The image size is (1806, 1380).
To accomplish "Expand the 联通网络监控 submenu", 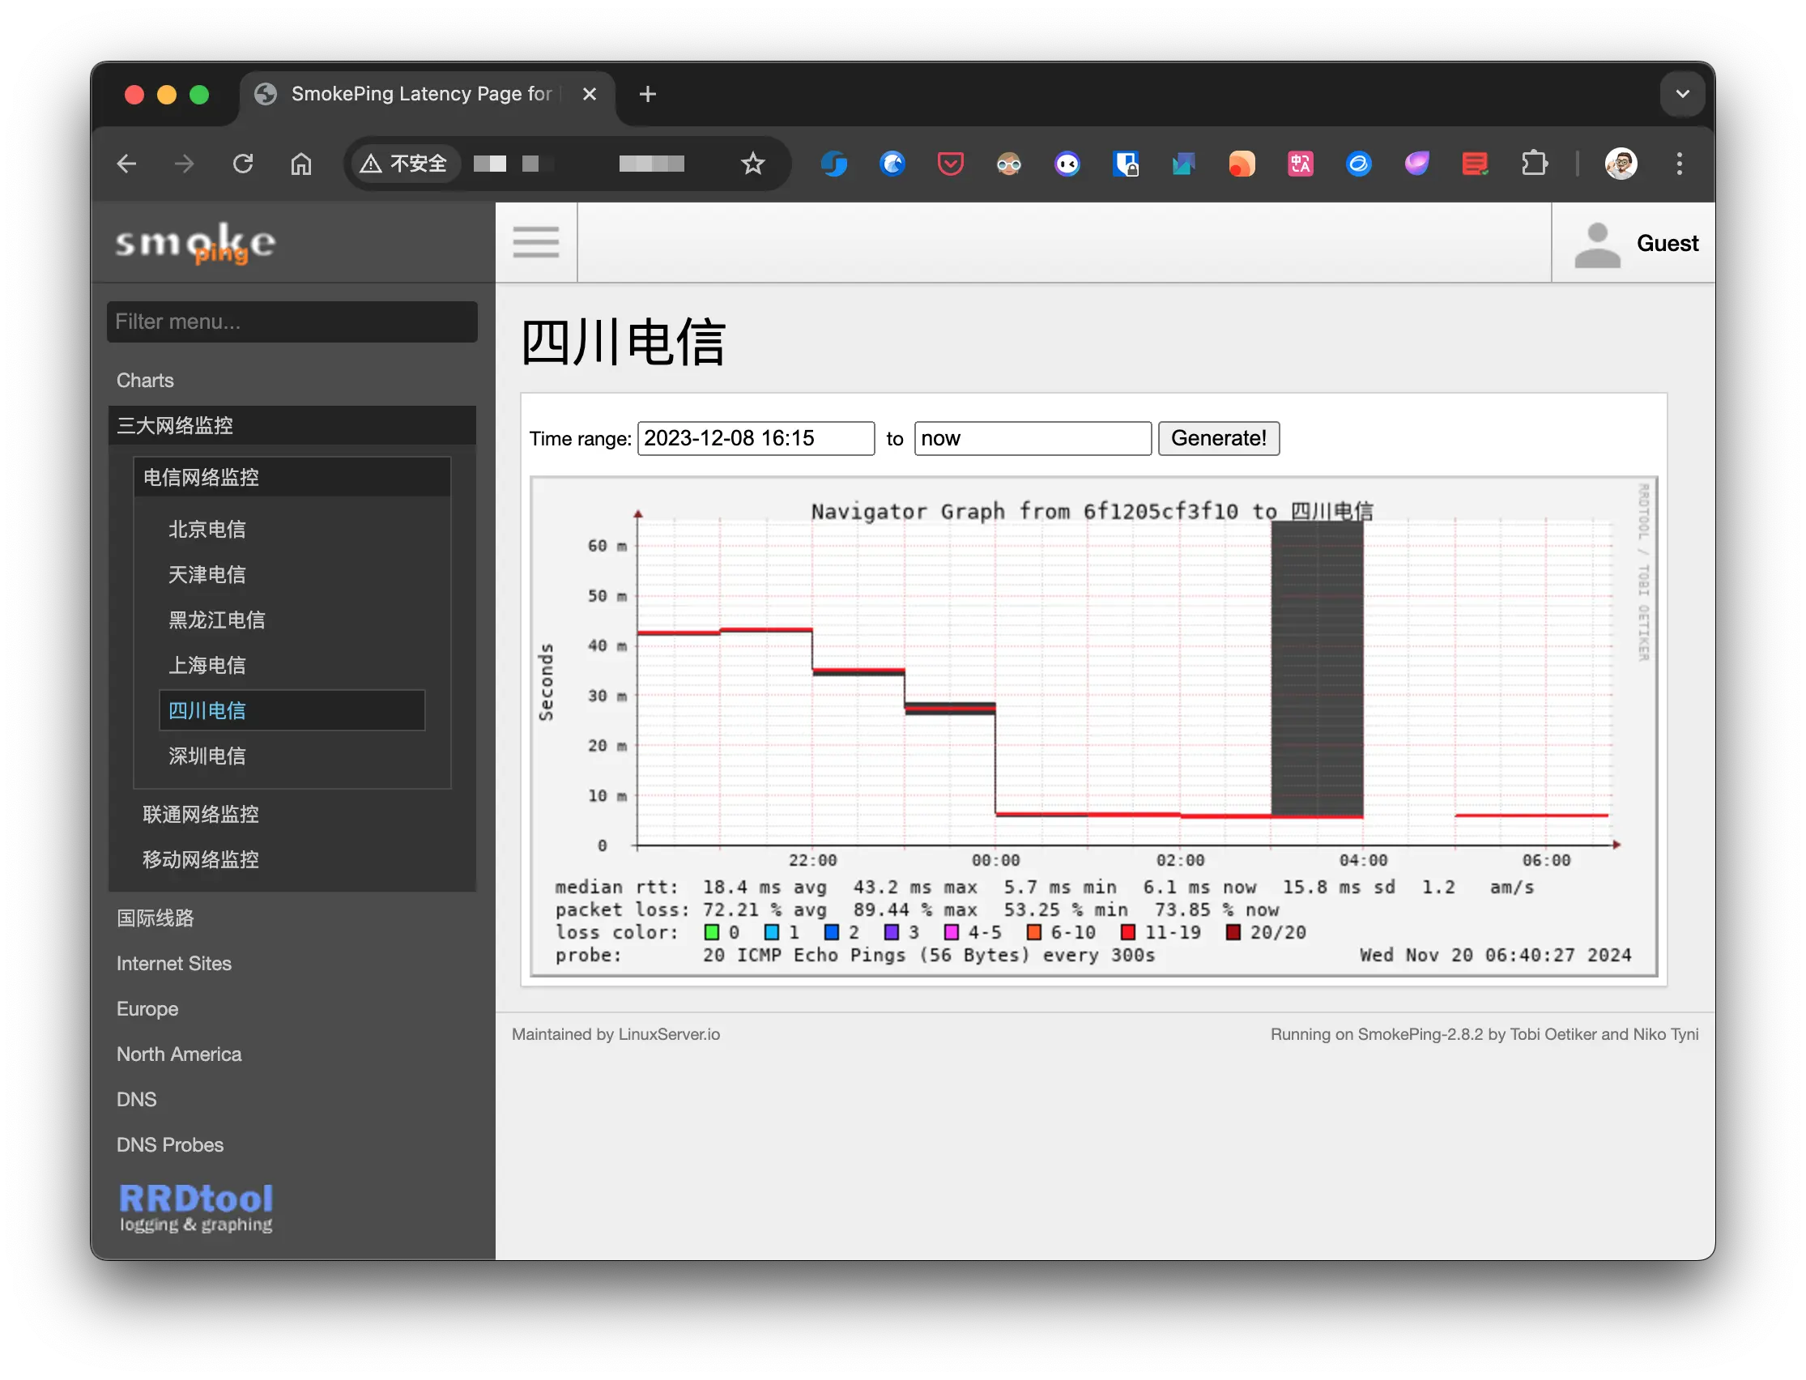I will [x=201, y=814].
